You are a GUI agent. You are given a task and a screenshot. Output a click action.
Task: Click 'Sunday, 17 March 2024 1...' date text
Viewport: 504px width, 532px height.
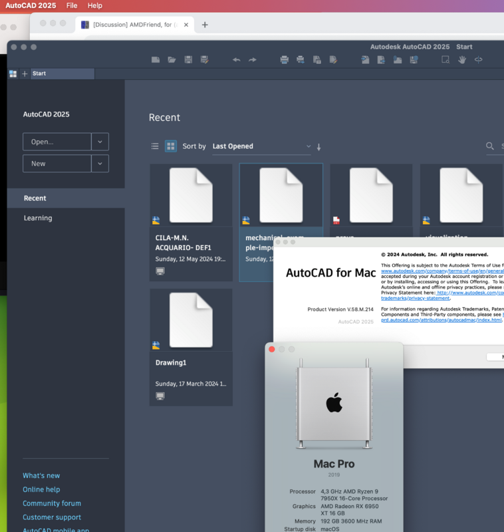pos(191,384)
